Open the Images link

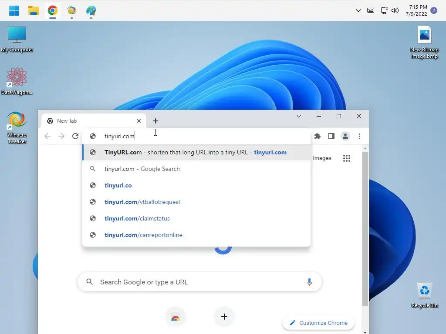[322, 158]
